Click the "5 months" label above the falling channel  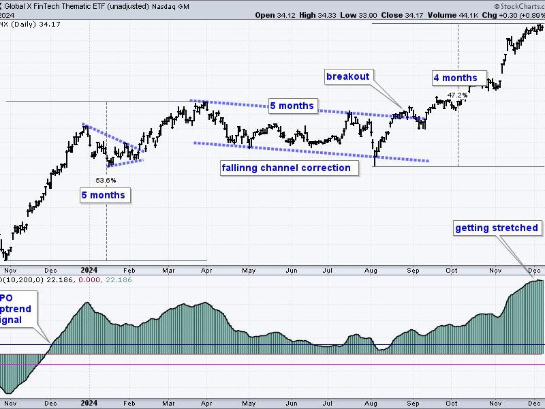[x=292, y=106]
